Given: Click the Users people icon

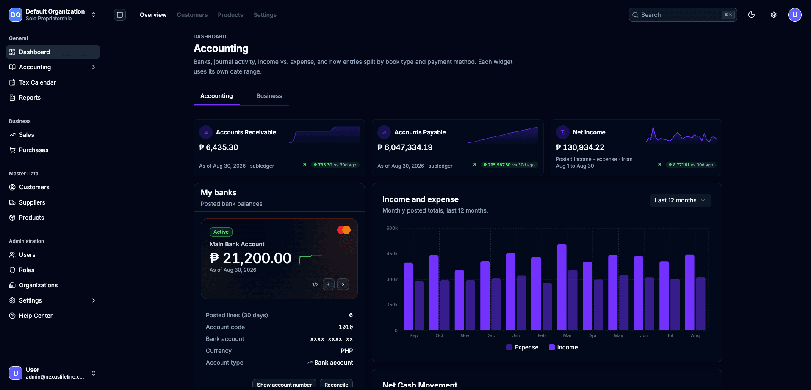Looking at the screenshot, I should click(12, 255).
